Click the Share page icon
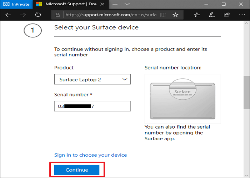The height and width of the screenshot is (178, 250). click(x=226, y=15)
